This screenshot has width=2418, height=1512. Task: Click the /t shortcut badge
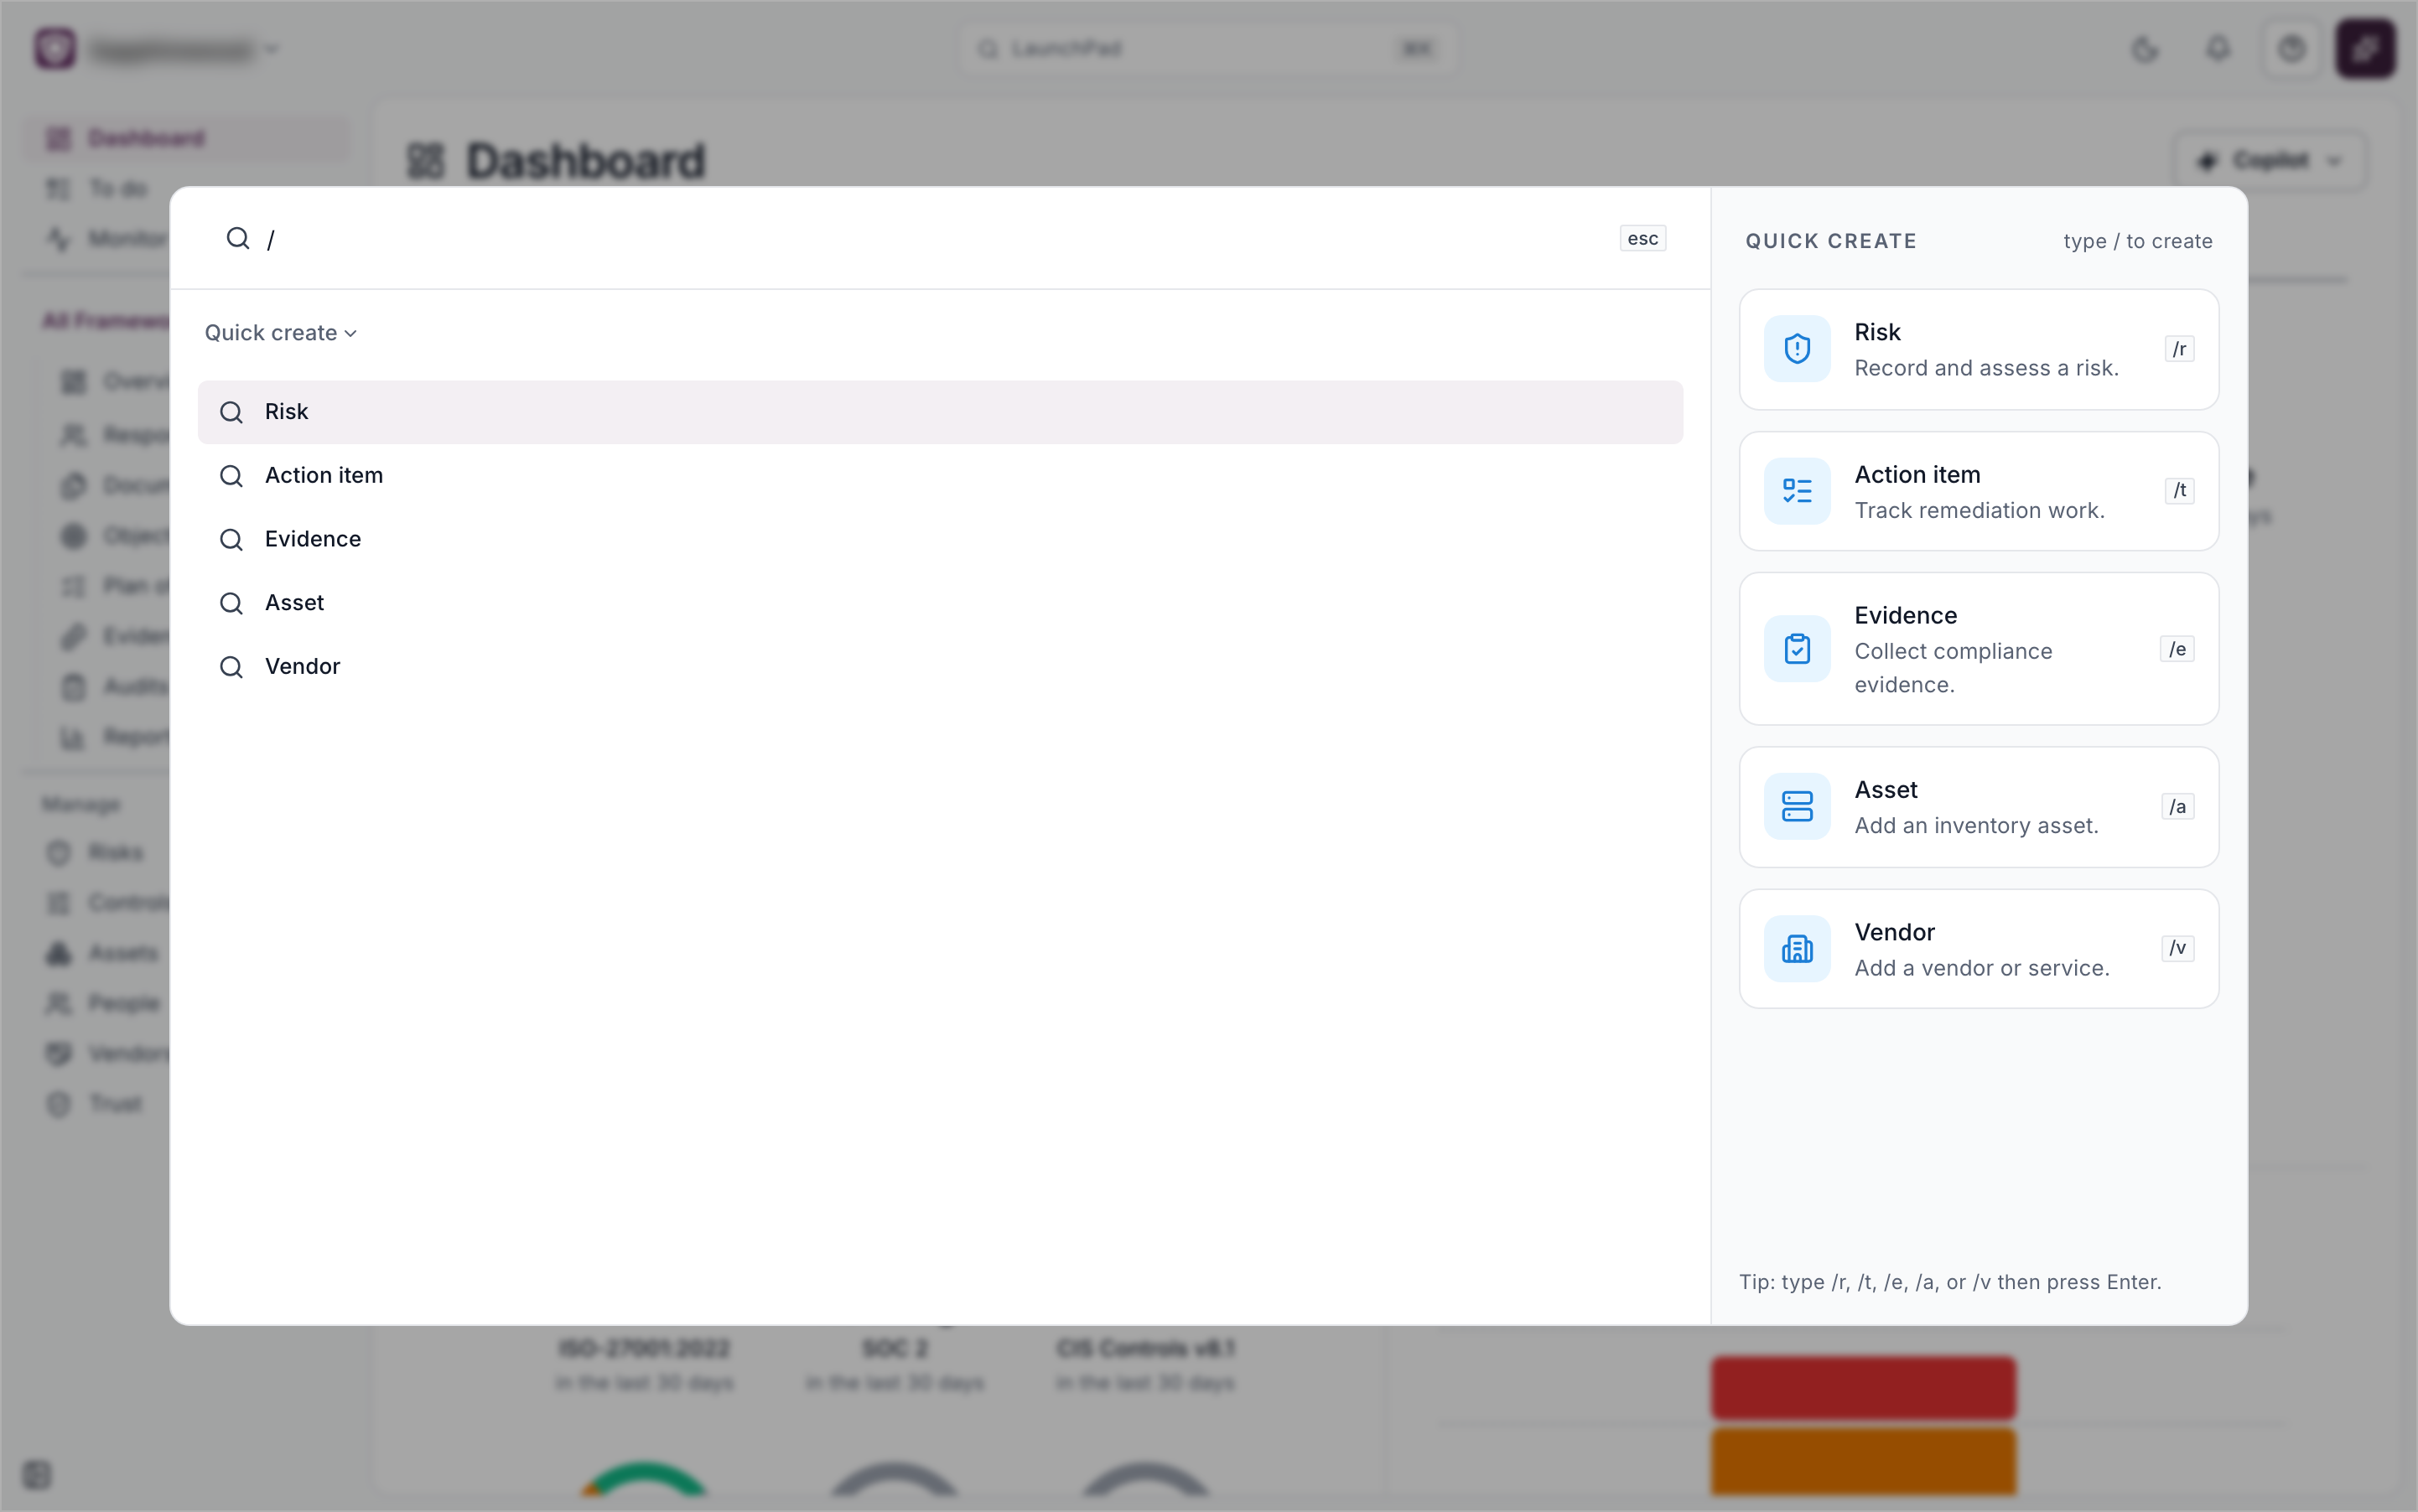[2179, 490]
